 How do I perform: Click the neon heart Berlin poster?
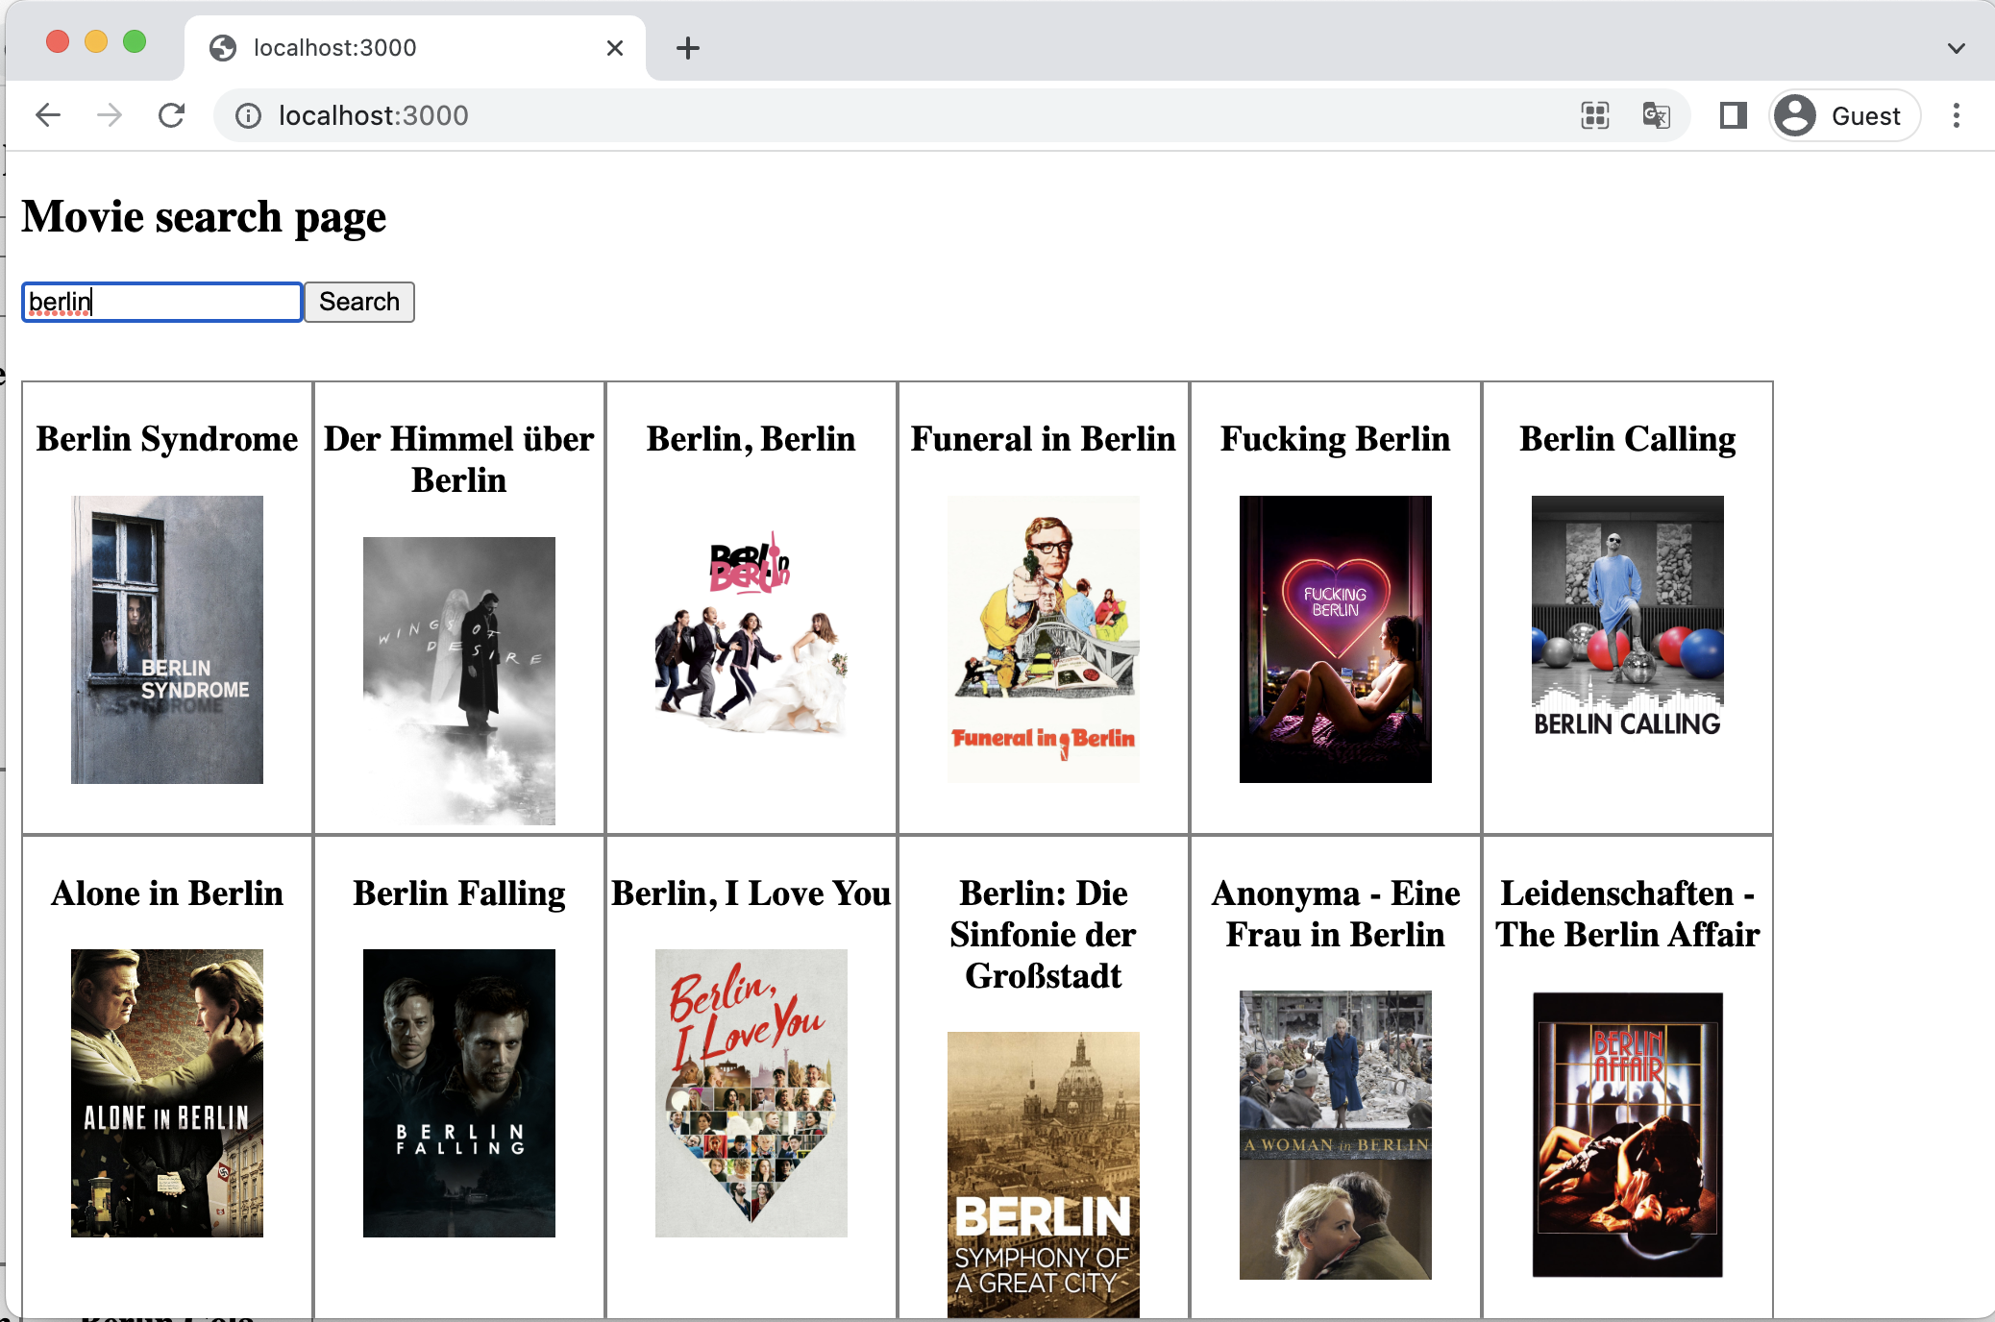click(x=1336, y=640)
